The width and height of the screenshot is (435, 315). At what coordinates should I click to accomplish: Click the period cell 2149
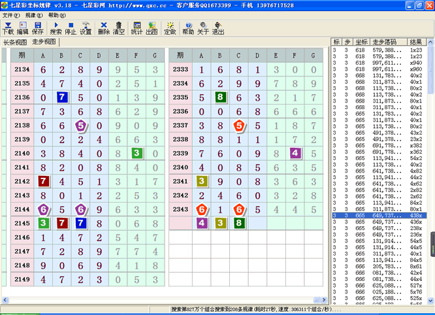[x=22, y=279]
